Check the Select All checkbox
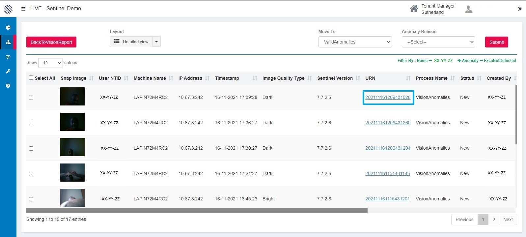Viewport: 526px width, 237px height. (x=31, y=78)
